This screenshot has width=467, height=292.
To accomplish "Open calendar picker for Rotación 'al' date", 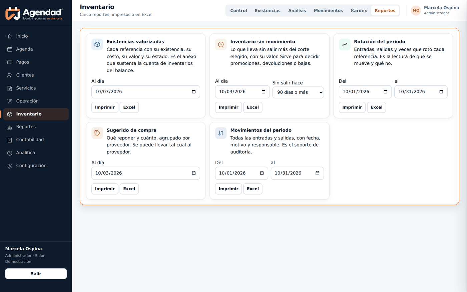I will [x=441, y=92].
